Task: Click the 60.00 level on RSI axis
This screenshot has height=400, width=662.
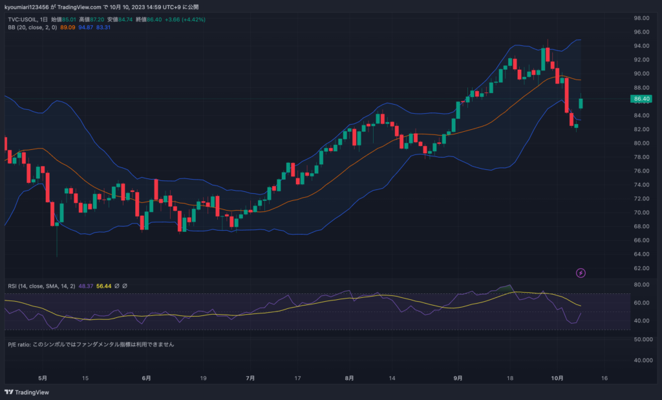Action: (x=641, y=302)
